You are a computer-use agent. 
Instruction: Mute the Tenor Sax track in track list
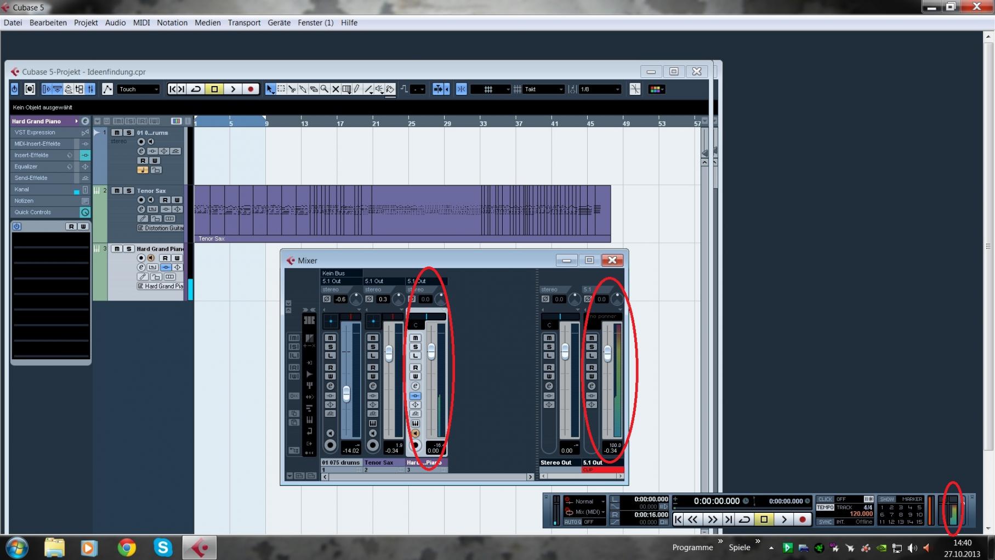117,190
